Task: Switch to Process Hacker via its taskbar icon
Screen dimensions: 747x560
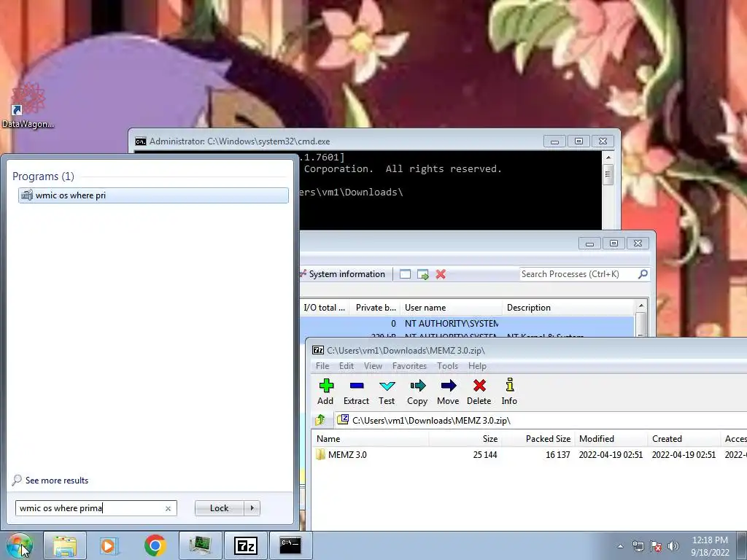Action: [200, 545]
